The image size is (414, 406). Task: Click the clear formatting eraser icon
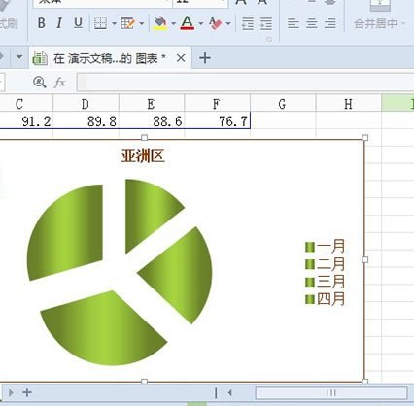tap(216, 23)
